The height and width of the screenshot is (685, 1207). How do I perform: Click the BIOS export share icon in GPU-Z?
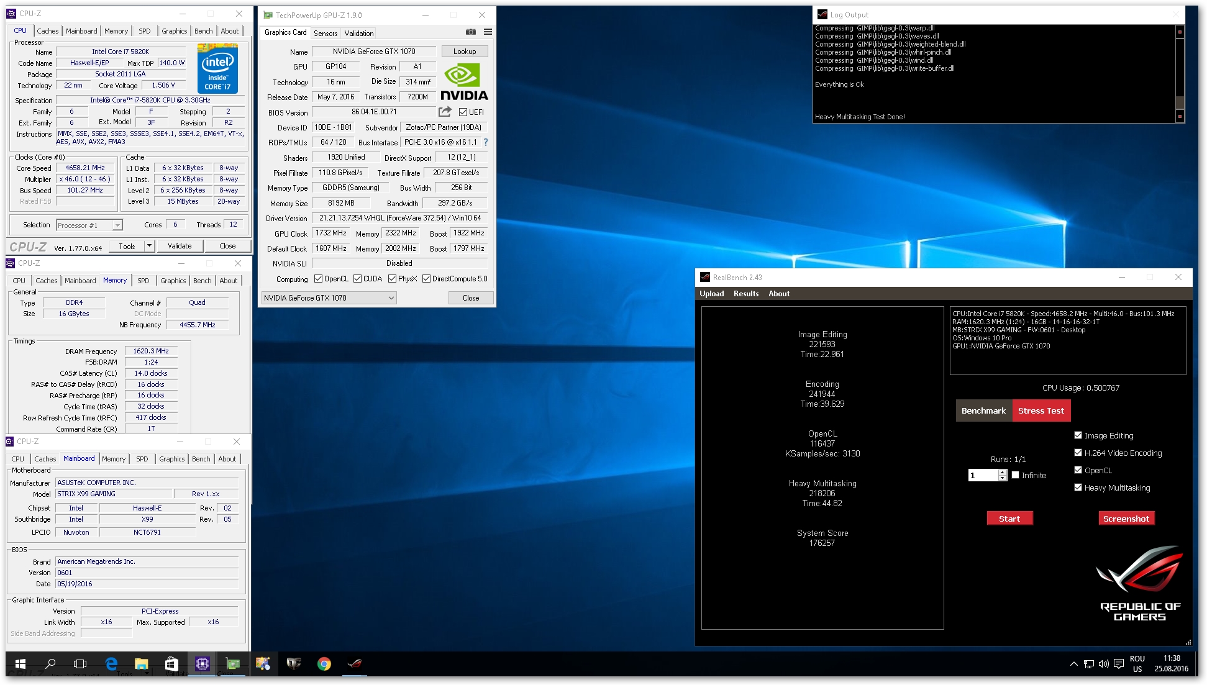coord(445,112)
